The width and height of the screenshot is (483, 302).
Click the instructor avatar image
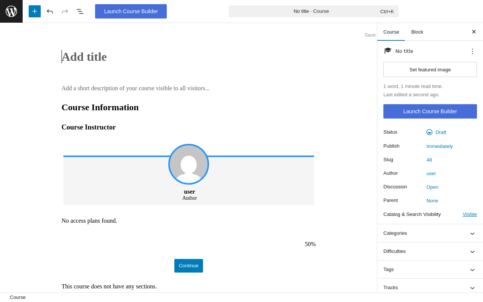[x=189, y=164]
